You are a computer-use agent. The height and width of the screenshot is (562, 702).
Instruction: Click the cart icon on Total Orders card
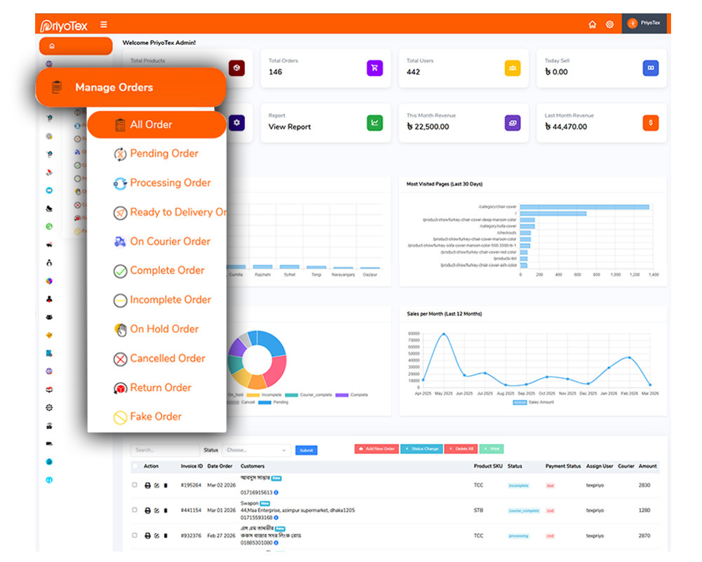click(x=375, y=66)
